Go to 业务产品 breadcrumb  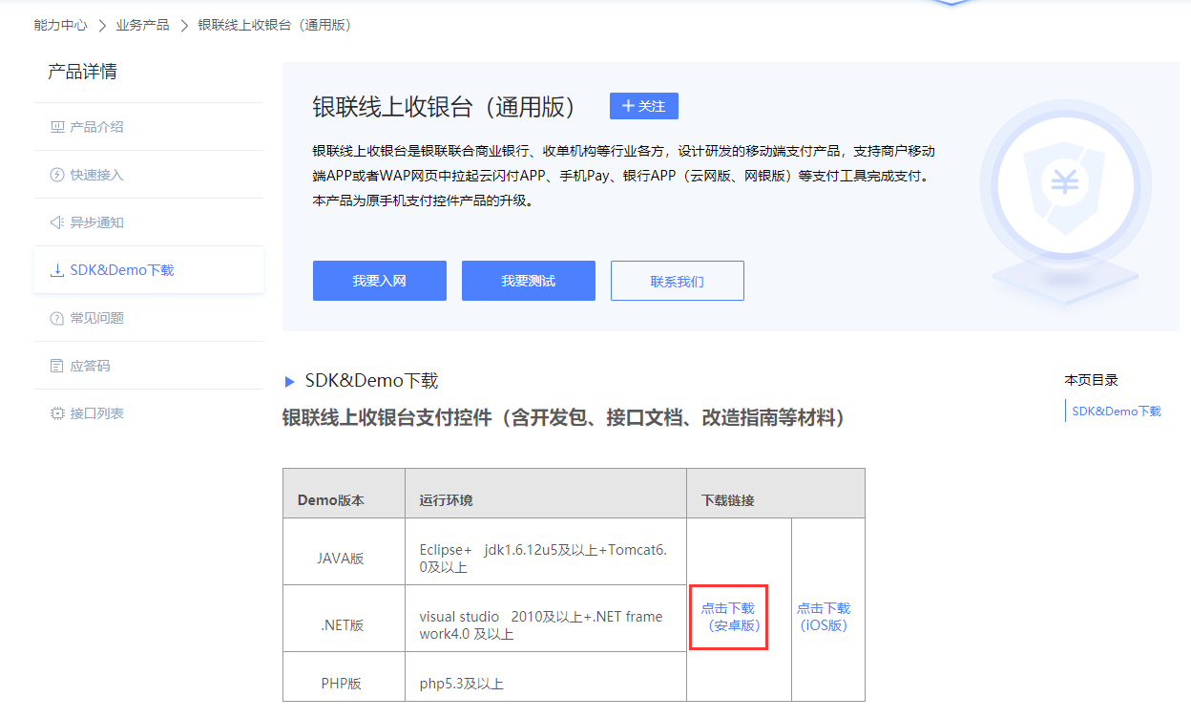click(142, 25)
